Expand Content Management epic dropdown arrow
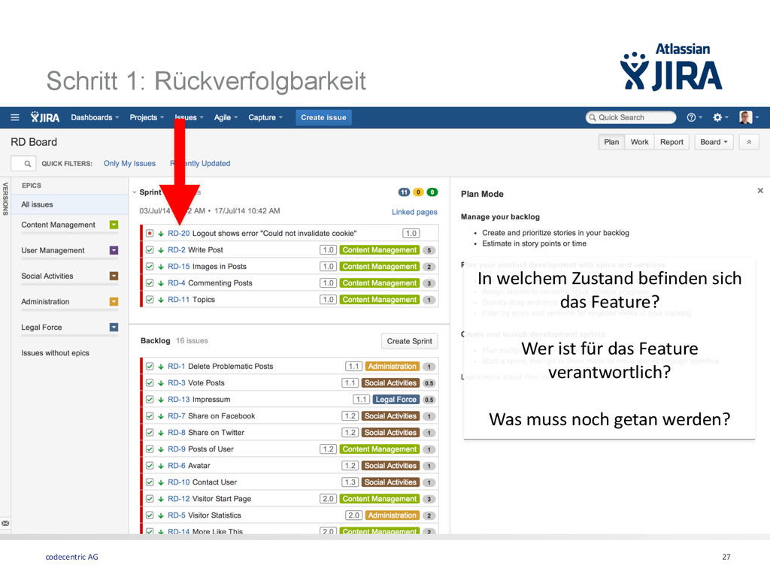This screenshot has width=770, height=577. 114,225
